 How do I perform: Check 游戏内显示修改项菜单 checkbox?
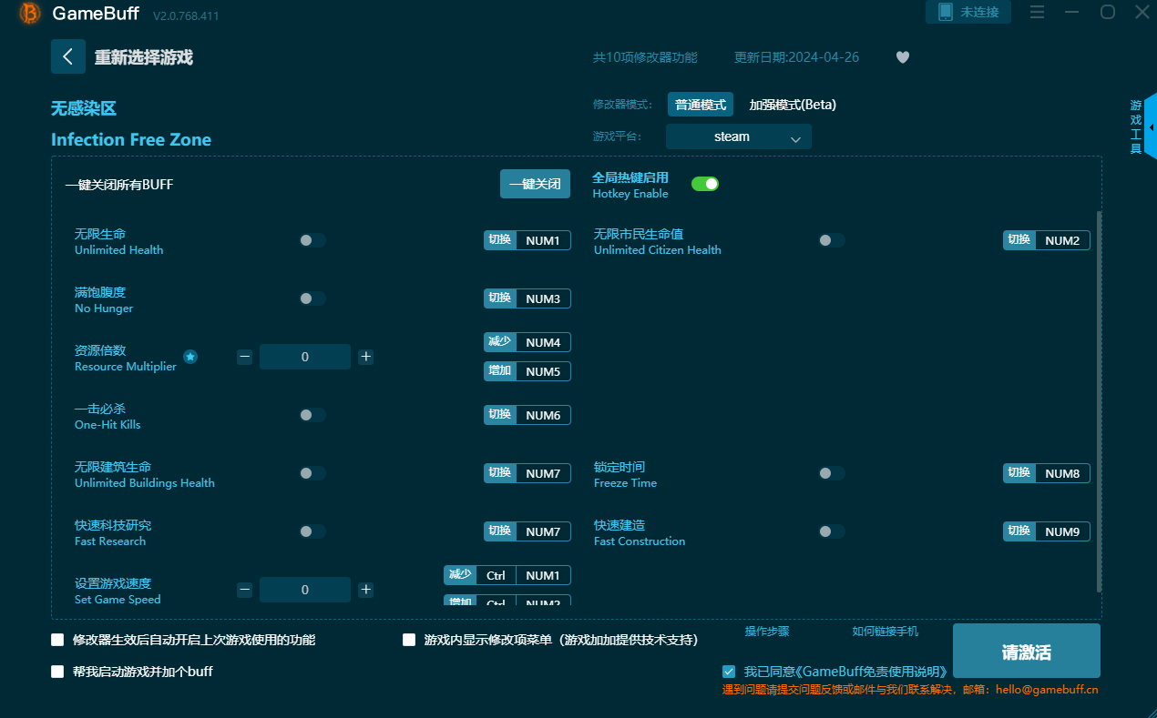(409, 640)
